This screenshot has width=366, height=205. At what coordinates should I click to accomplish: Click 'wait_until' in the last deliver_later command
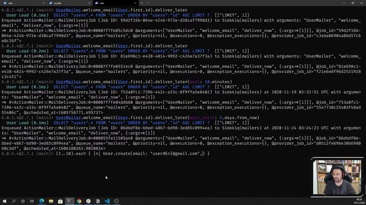(x=202, y=118)
